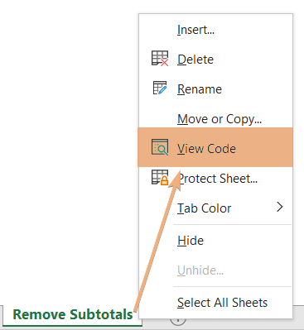Click the View Code magnifier icon
Viewport: 304px width, 330px height.
tap(160, 147)
